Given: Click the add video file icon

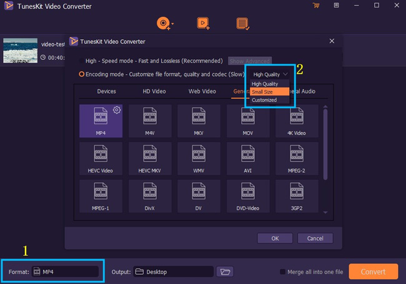Looking at the screenshot, I should click(203, 23).
